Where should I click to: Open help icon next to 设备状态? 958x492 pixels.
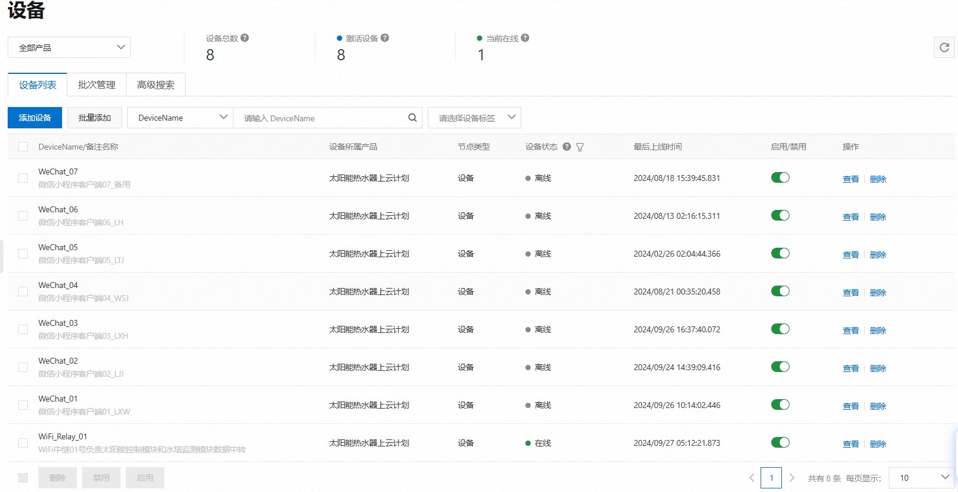pos(567,147)
